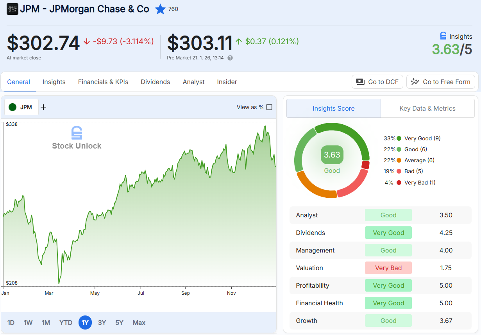Click the 3.63 score in the donut chart
Image resolution: width=481 pixels, height=335 pixels.
[332, 155]
